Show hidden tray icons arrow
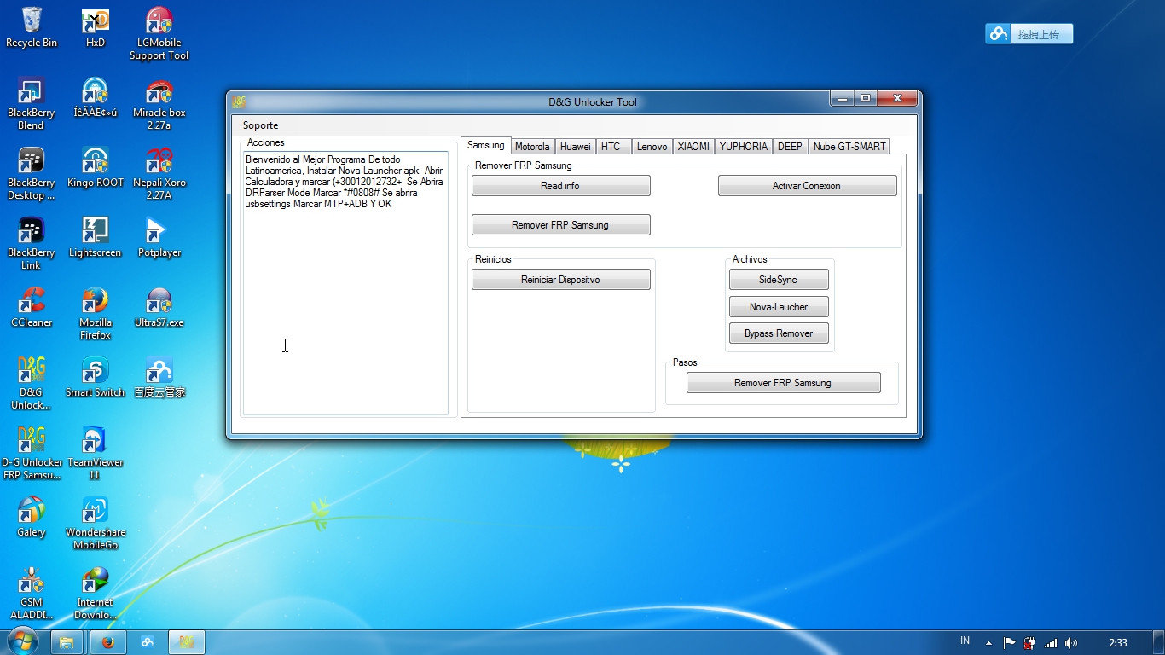This screenshot has width=1165, height=655. click(988, 643)
